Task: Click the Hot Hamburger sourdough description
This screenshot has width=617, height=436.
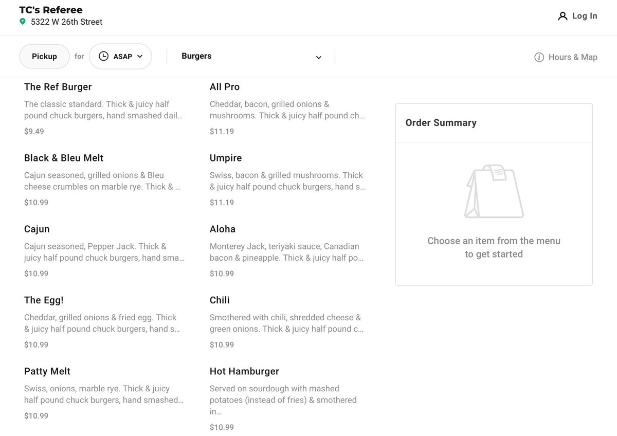Action: [283, 400]
